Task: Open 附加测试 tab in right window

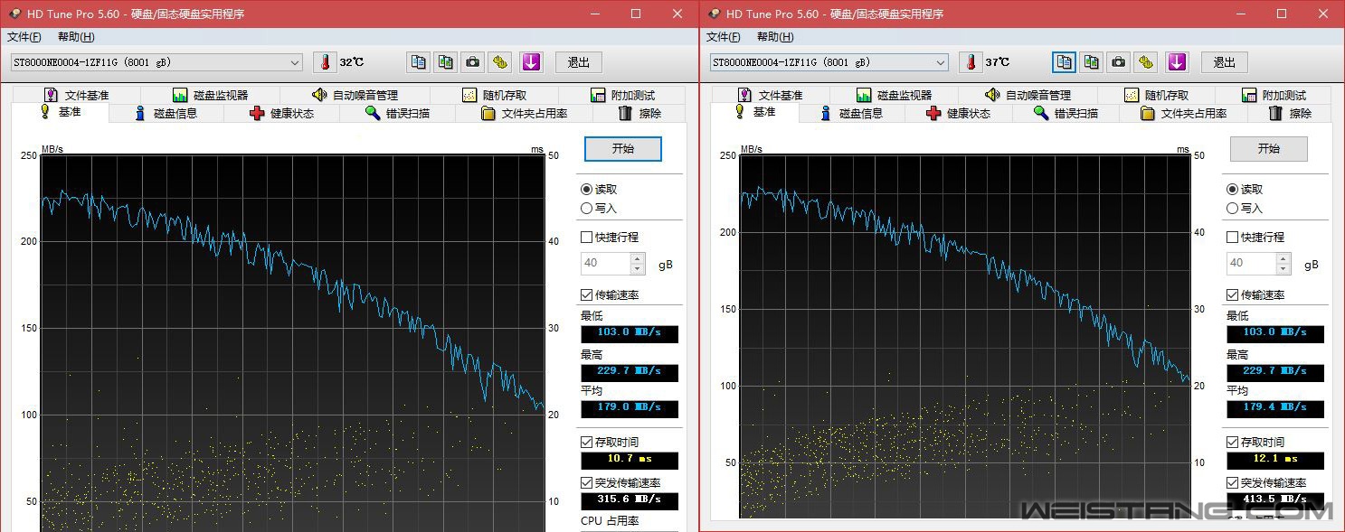Action: click(1273, 95)
